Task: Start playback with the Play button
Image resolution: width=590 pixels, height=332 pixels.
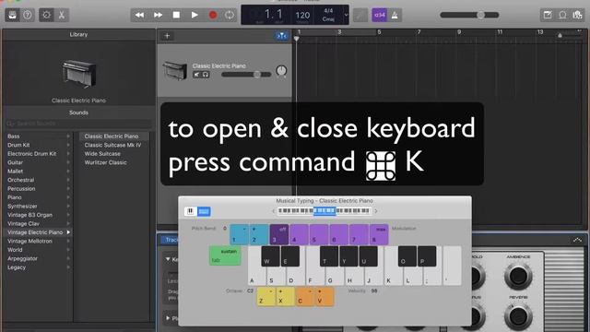Action: 195,15
